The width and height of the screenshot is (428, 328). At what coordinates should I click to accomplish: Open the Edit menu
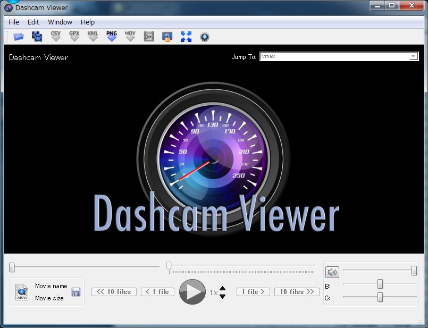pyautogui.click(x=33, y=22)
